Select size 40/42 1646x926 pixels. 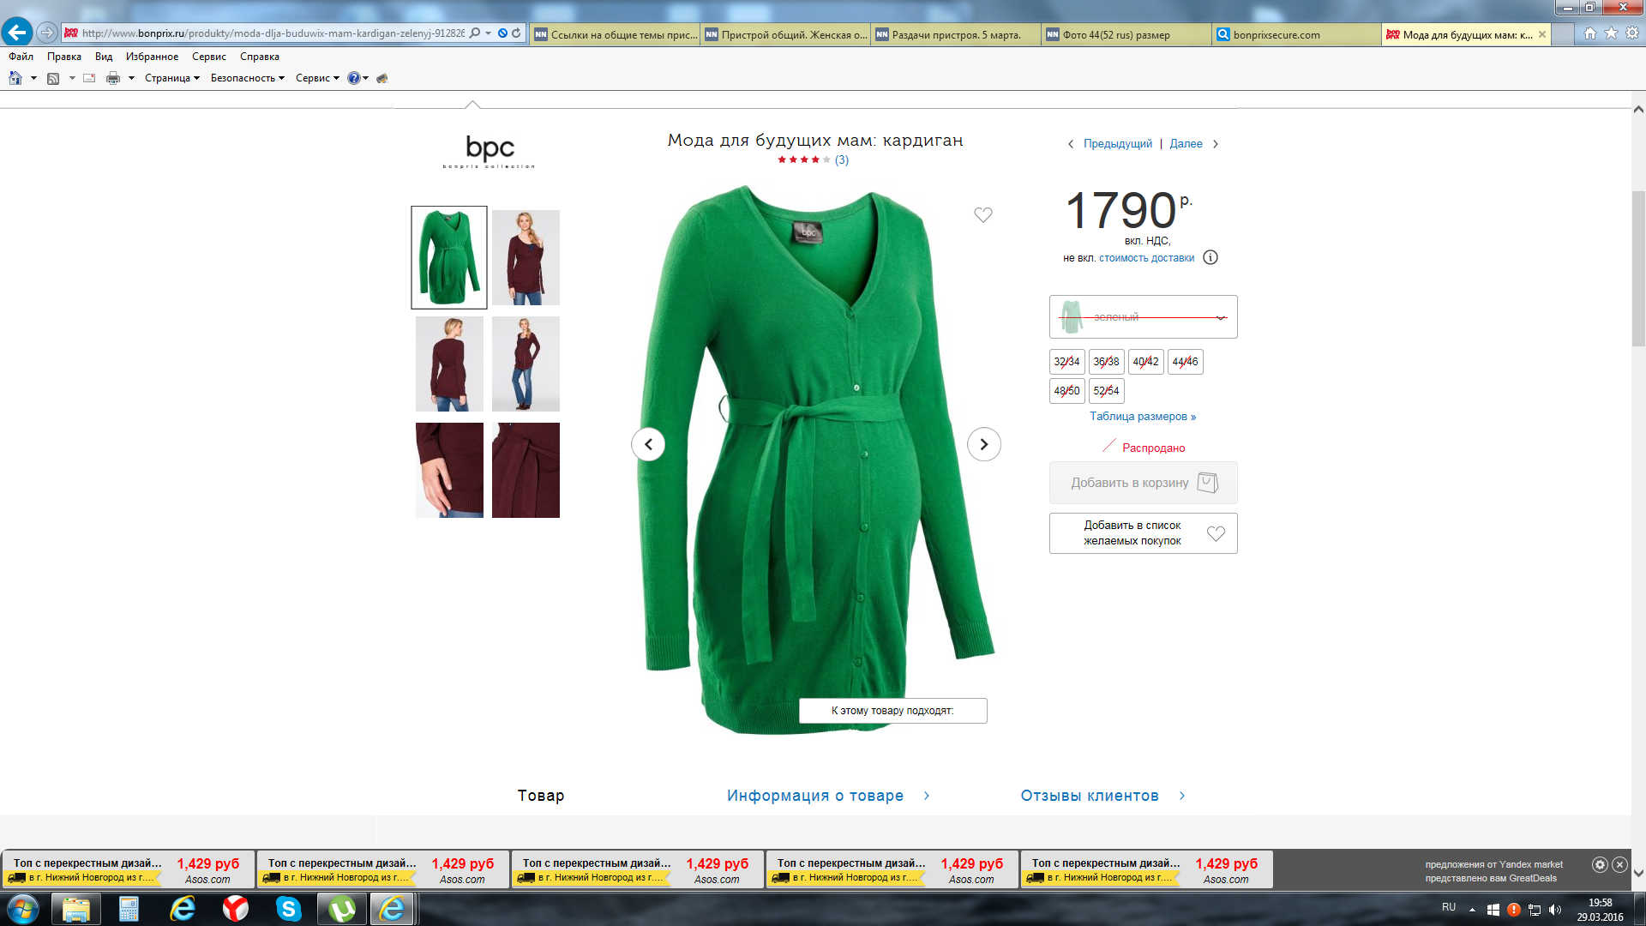1146,362
